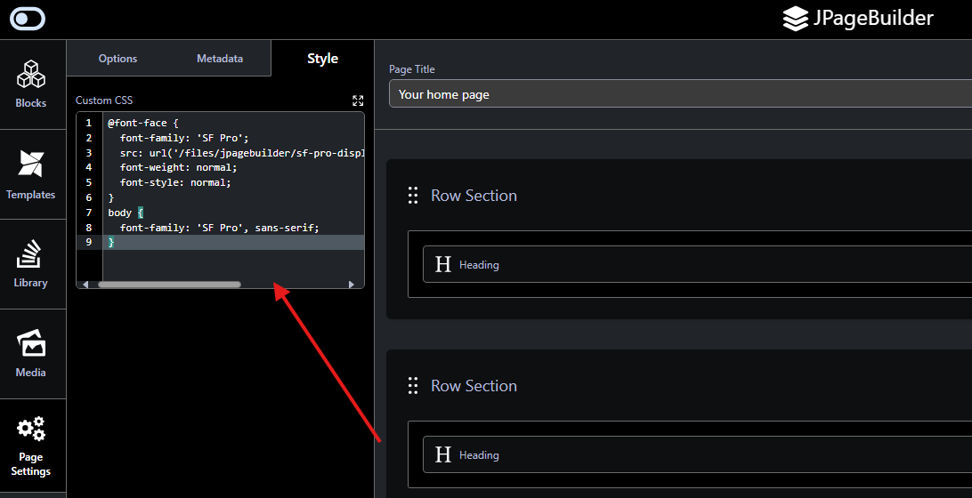Place cursor on '@font-face {' line
This screenshot has width=972, height=498.
[x=143, y=123]
